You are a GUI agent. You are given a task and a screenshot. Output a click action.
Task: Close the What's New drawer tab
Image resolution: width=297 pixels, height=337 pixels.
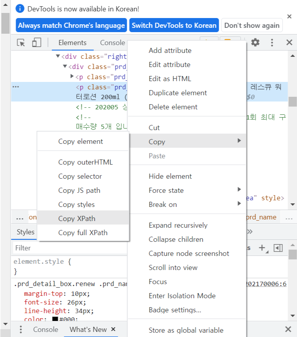113,329
